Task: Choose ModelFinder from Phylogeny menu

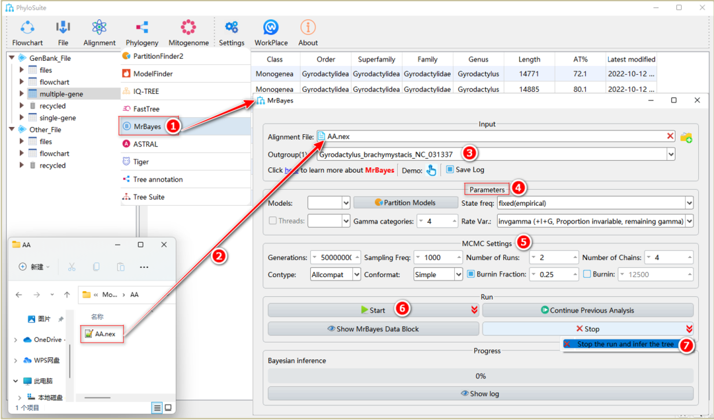Action: 186,74
